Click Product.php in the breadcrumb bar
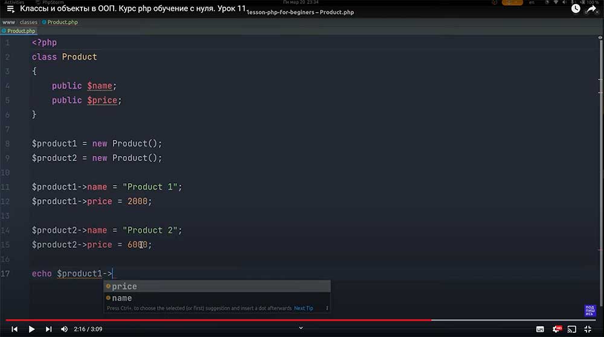The image size is (604, 337). [x=60, y=22]
